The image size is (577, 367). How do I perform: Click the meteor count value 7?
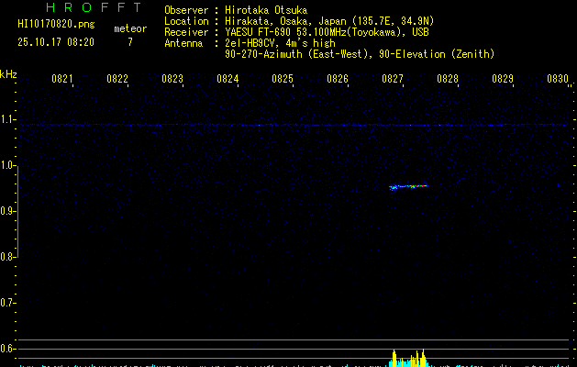tap(129, 42)
